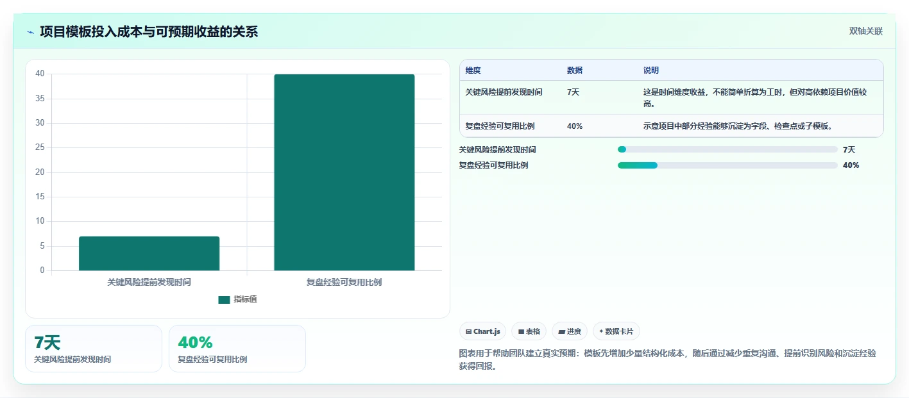Screen dimensions: 909x398
Task: Open the 40% data card
Action: (237, 349)
